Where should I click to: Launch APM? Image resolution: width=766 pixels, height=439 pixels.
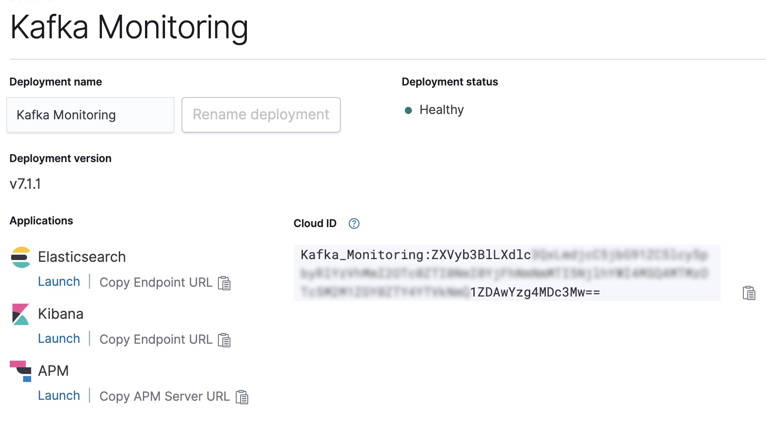(x=59, y=396)
